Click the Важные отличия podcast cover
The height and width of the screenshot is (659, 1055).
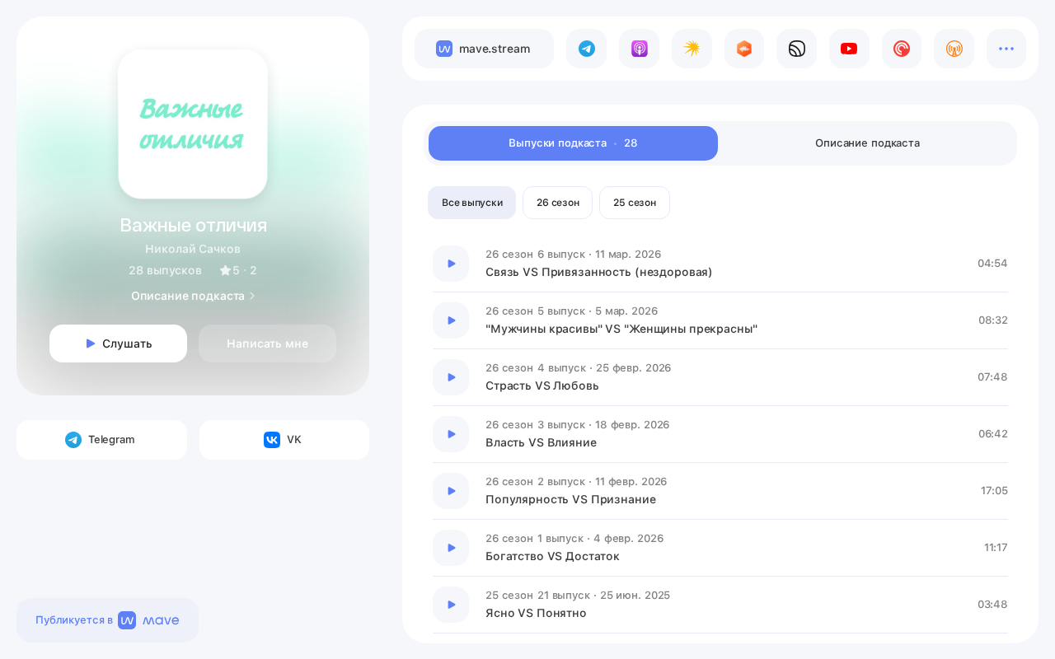click(x=193, y=124)
